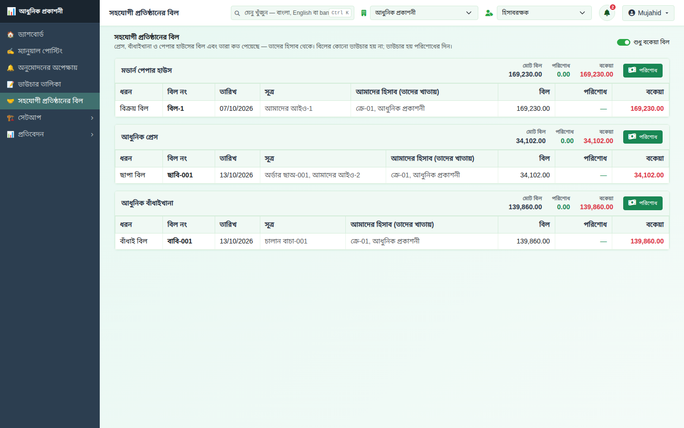Image resolution: width=684 pixels, height=428 pixels.
Task: Expand the সেটআপ submenu chevron
Action: pyautogui.click(x=92, y=118)
